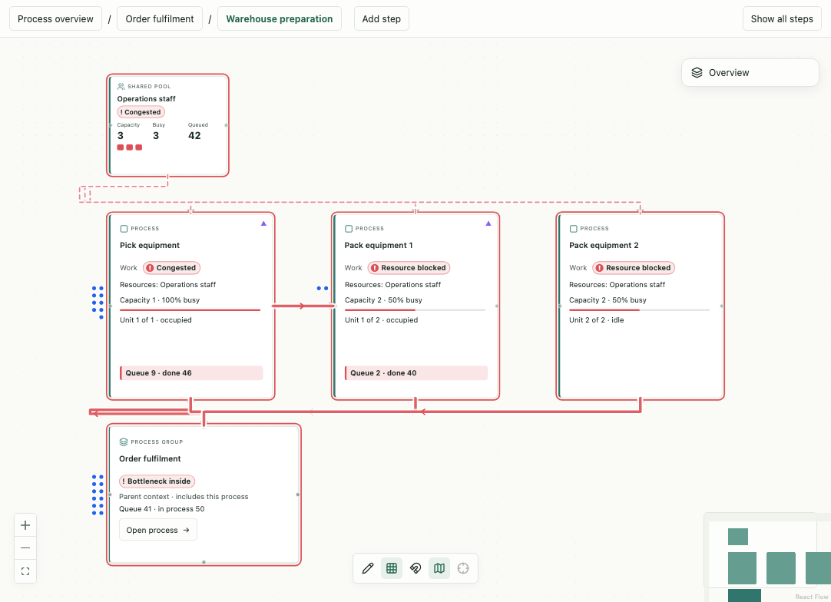Click the minimap panel
The image size is (831, 602).
(x=767, y=557)
